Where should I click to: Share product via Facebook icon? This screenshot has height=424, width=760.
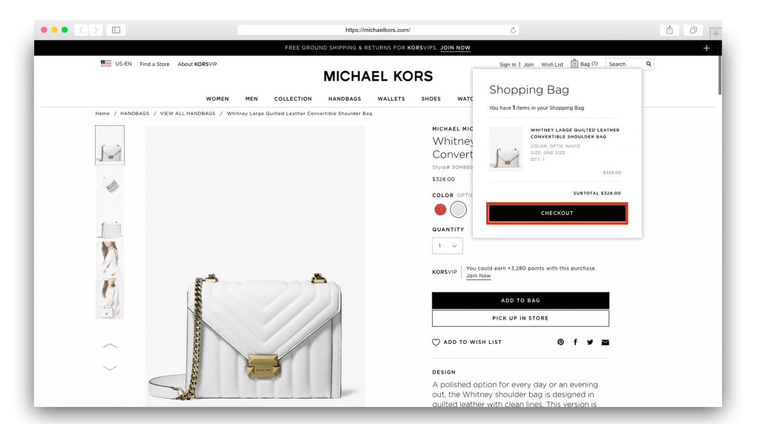[575, 342]
